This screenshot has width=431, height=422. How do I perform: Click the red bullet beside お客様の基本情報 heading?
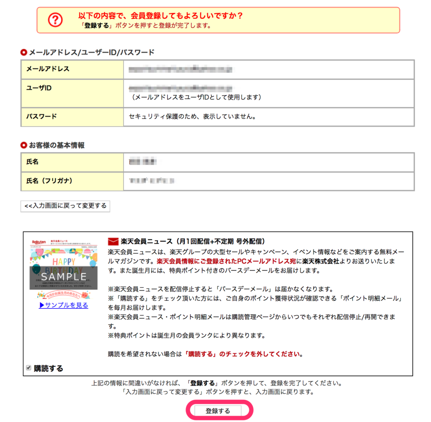[x=24, y=146]
